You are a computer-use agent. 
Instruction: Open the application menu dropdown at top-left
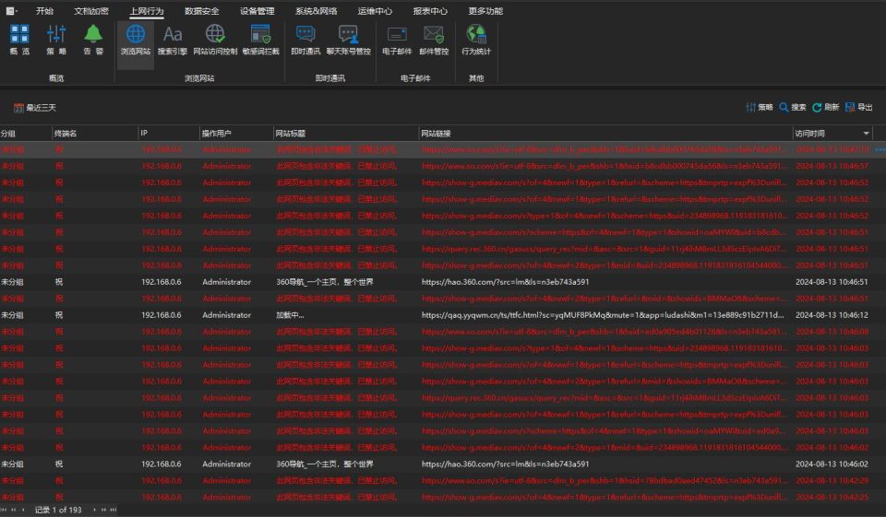pyautogui.click(x=11, y=11)
